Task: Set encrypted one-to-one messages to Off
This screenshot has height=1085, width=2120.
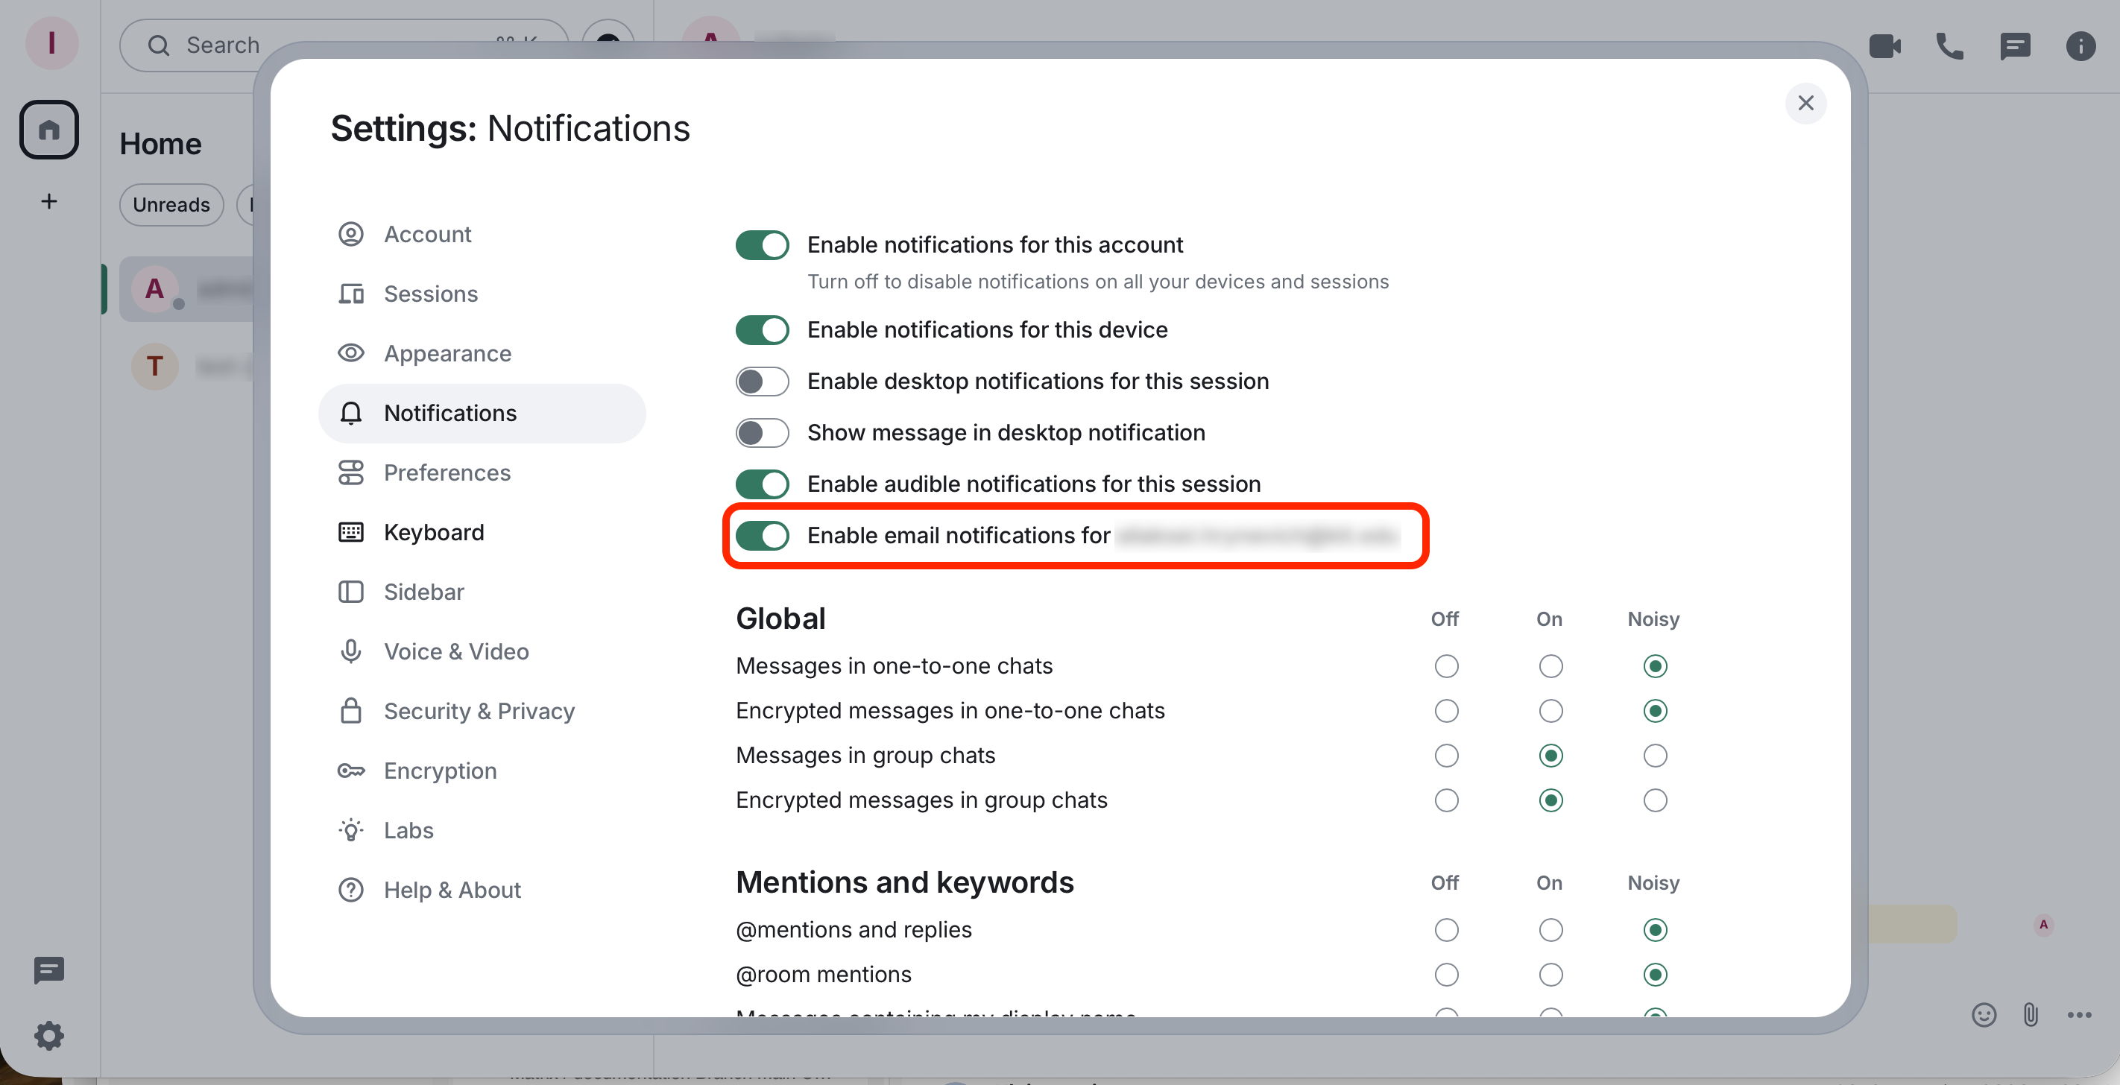Action: click(1446, 711)
